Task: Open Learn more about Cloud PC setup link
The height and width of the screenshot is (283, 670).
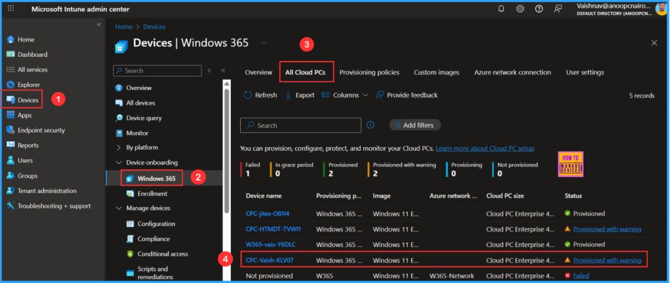Action: (485, 148)
